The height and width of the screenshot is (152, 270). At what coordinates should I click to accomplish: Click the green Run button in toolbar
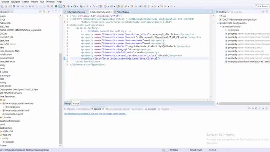tap(75, 6)
